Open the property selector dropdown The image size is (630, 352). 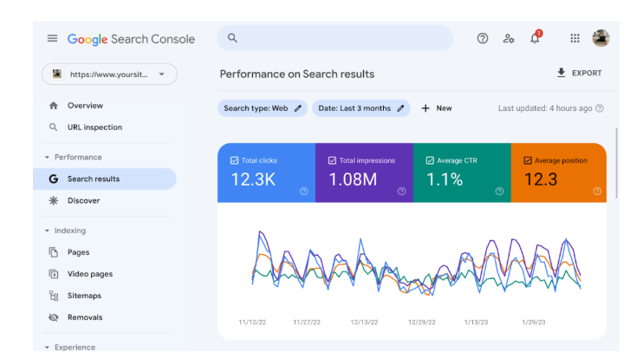[109, 75]
